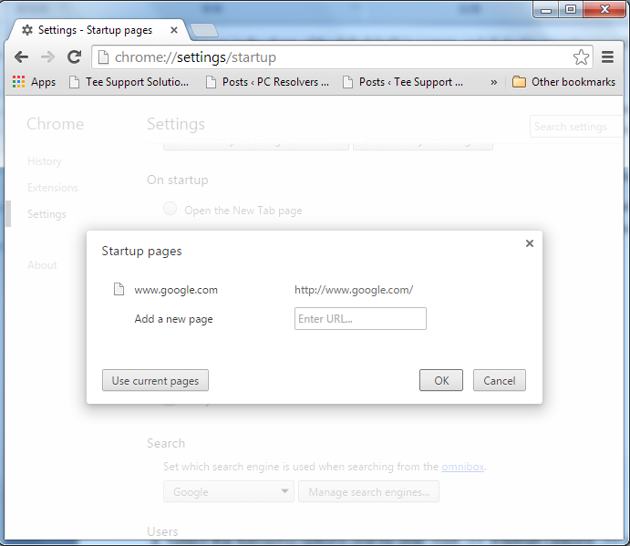Click Use current pages button
630x546 pixels.
coord(155,380)
